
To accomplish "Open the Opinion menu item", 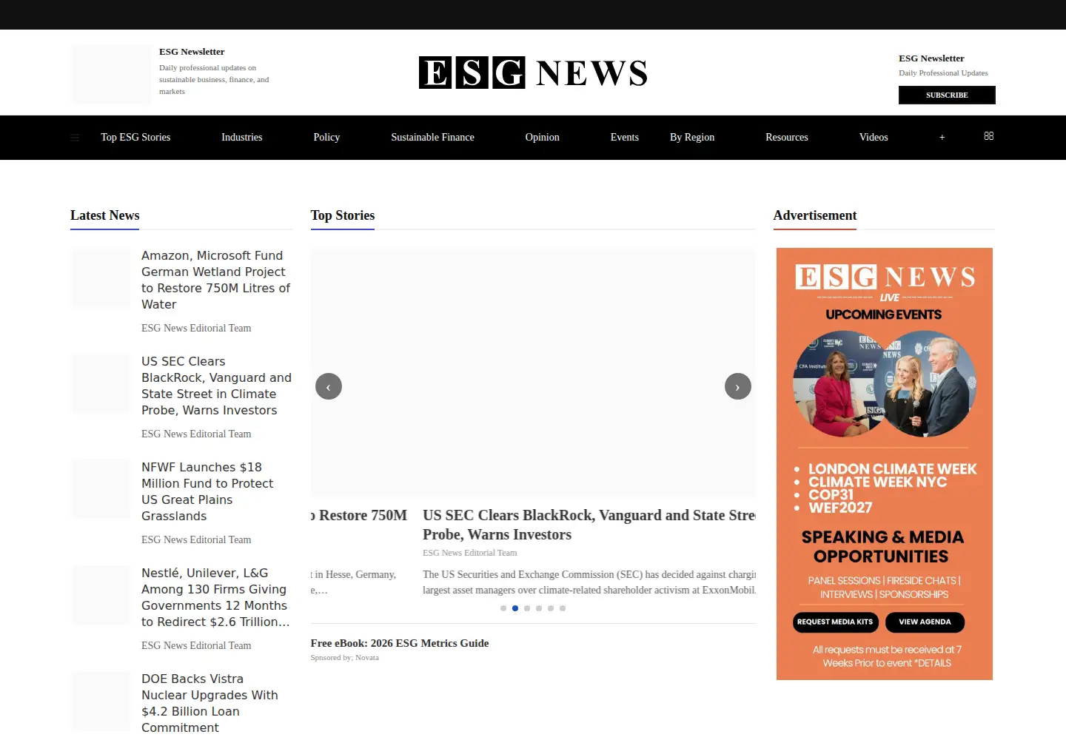I will click(543, 137).
